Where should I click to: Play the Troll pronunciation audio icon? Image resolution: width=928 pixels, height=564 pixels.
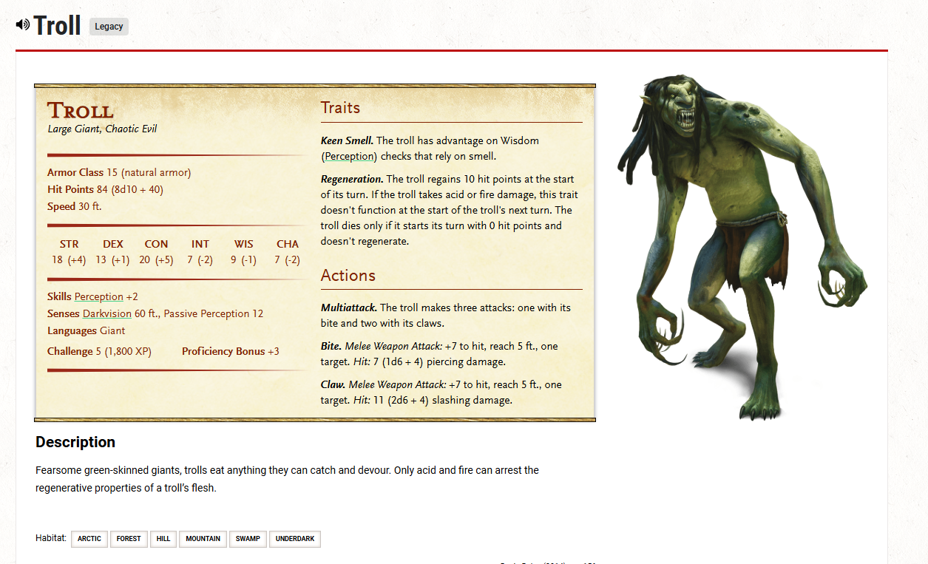point(23,25)
